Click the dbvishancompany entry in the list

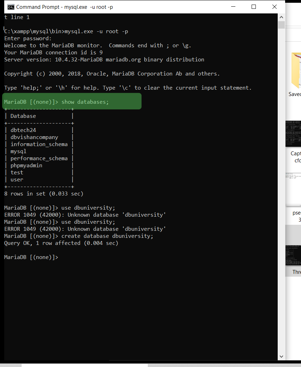coord(34,137)
